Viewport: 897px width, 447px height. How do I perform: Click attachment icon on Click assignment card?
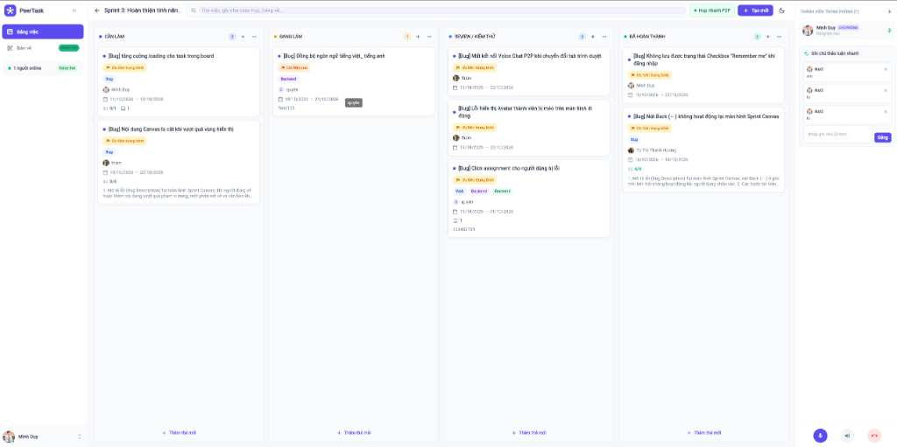[x=456, y=220]
